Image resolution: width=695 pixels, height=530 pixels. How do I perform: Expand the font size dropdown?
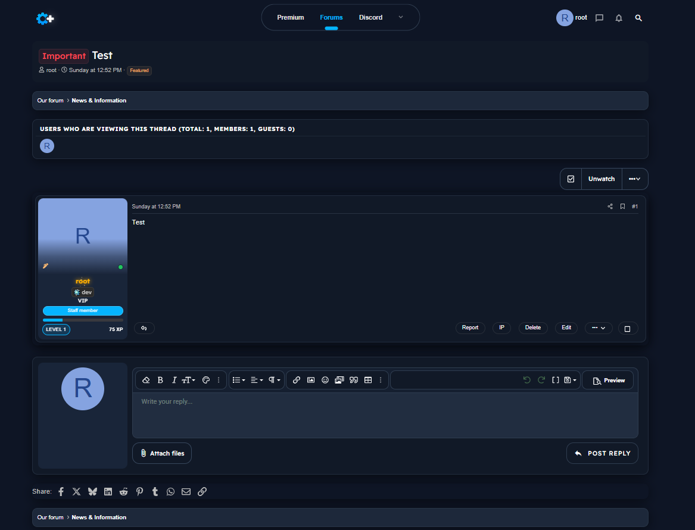coord(188,380)
